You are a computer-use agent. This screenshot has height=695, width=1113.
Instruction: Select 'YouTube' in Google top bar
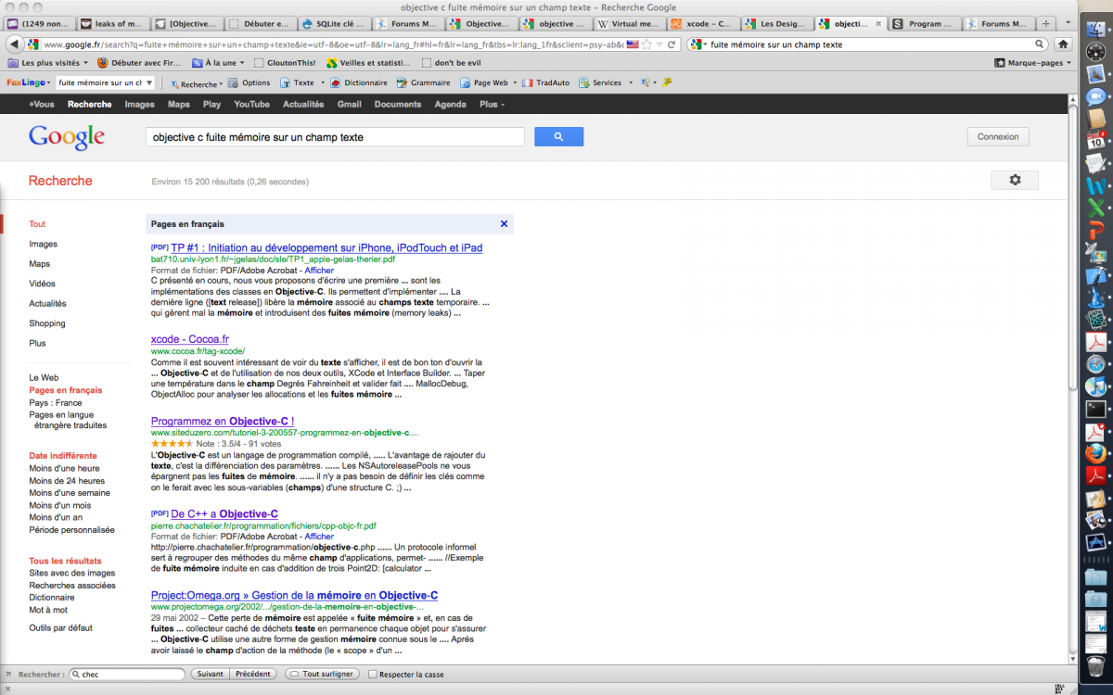(251, 105)
